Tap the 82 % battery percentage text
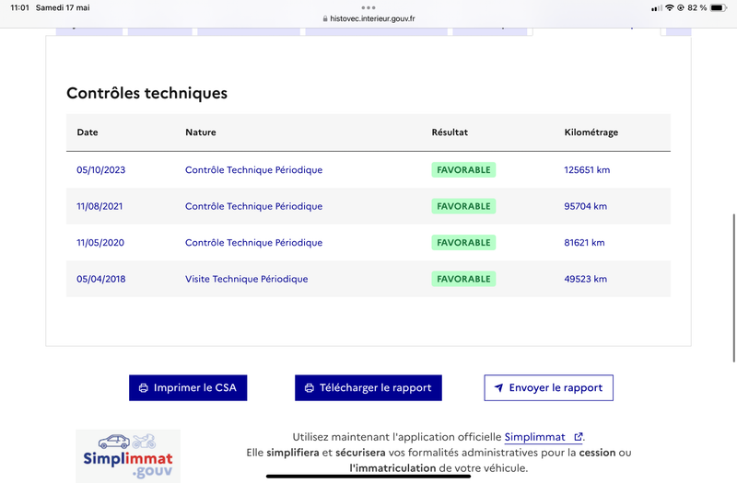The height and width of the screenshot is (483, 737). [697, 7]
